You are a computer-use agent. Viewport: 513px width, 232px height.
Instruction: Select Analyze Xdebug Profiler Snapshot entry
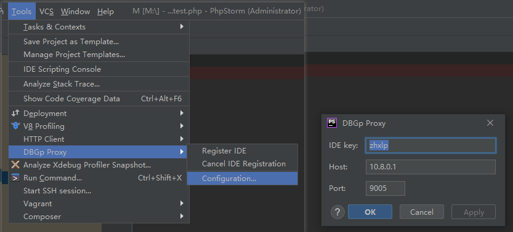click(99, 165)
